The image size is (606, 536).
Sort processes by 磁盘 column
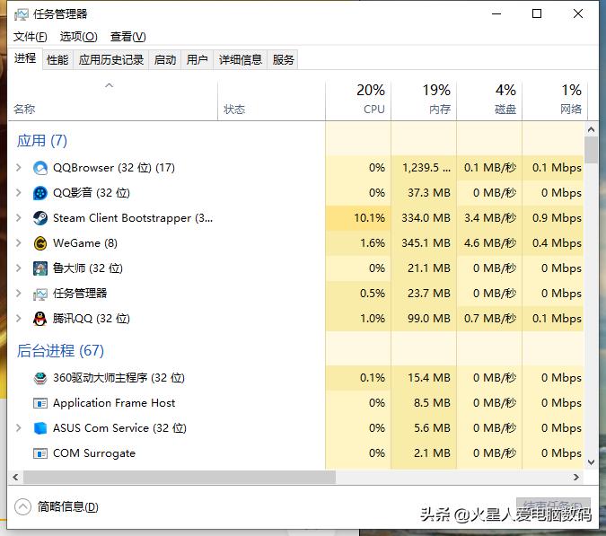point(489,100)
